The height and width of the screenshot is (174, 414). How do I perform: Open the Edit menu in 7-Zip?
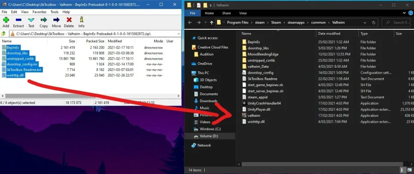[14, 12]
